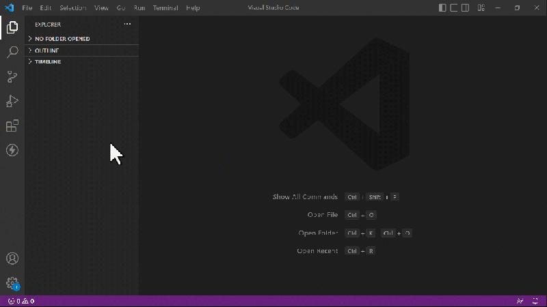The height and width of the screenshot is (307, 547).
Task: Open Run and Debug view icon
Action: 12,101
